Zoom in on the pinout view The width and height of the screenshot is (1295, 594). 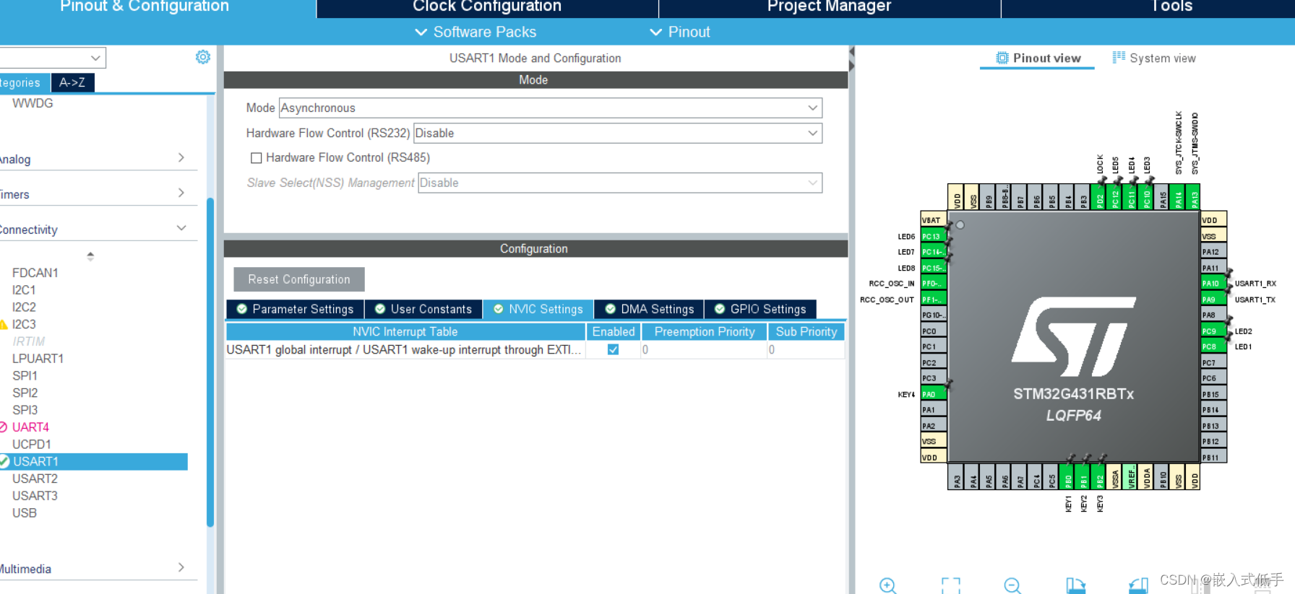tap(888, 585)
